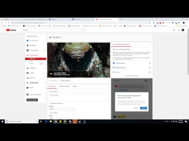Click the game title input field

tap(62, 113)
